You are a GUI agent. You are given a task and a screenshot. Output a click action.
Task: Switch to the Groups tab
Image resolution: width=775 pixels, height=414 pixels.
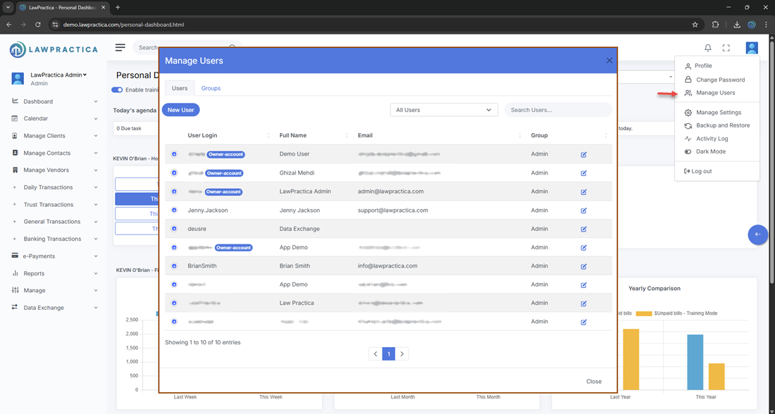[211, 88]
